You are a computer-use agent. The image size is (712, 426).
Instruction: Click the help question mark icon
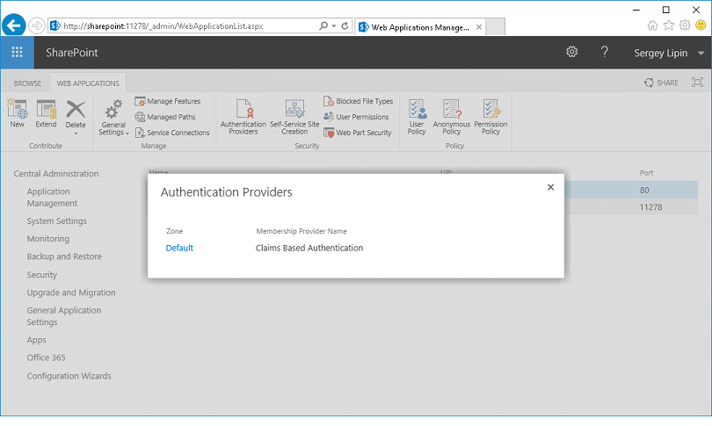[x=605, y=53]
